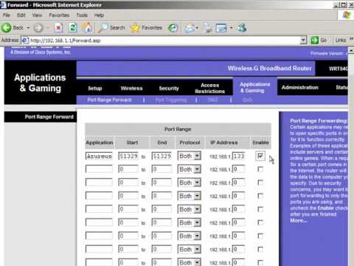Open the Administration tab

(300, 87)
